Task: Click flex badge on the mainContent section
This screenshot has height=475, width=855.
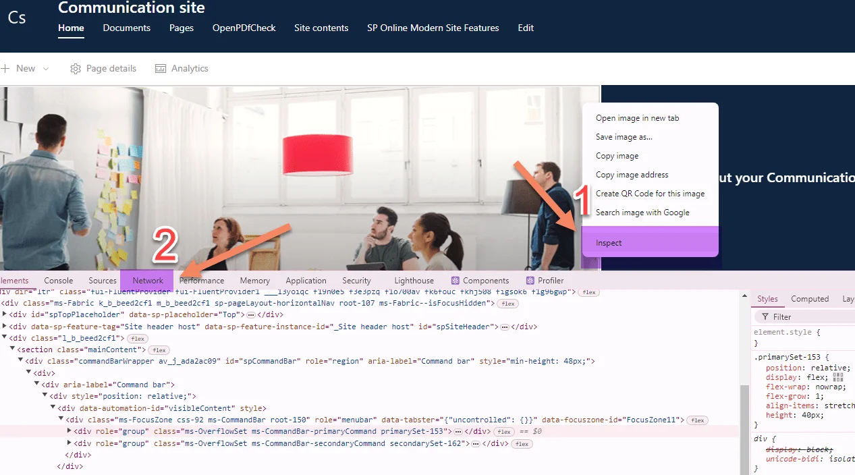Action: coord(159,350)
